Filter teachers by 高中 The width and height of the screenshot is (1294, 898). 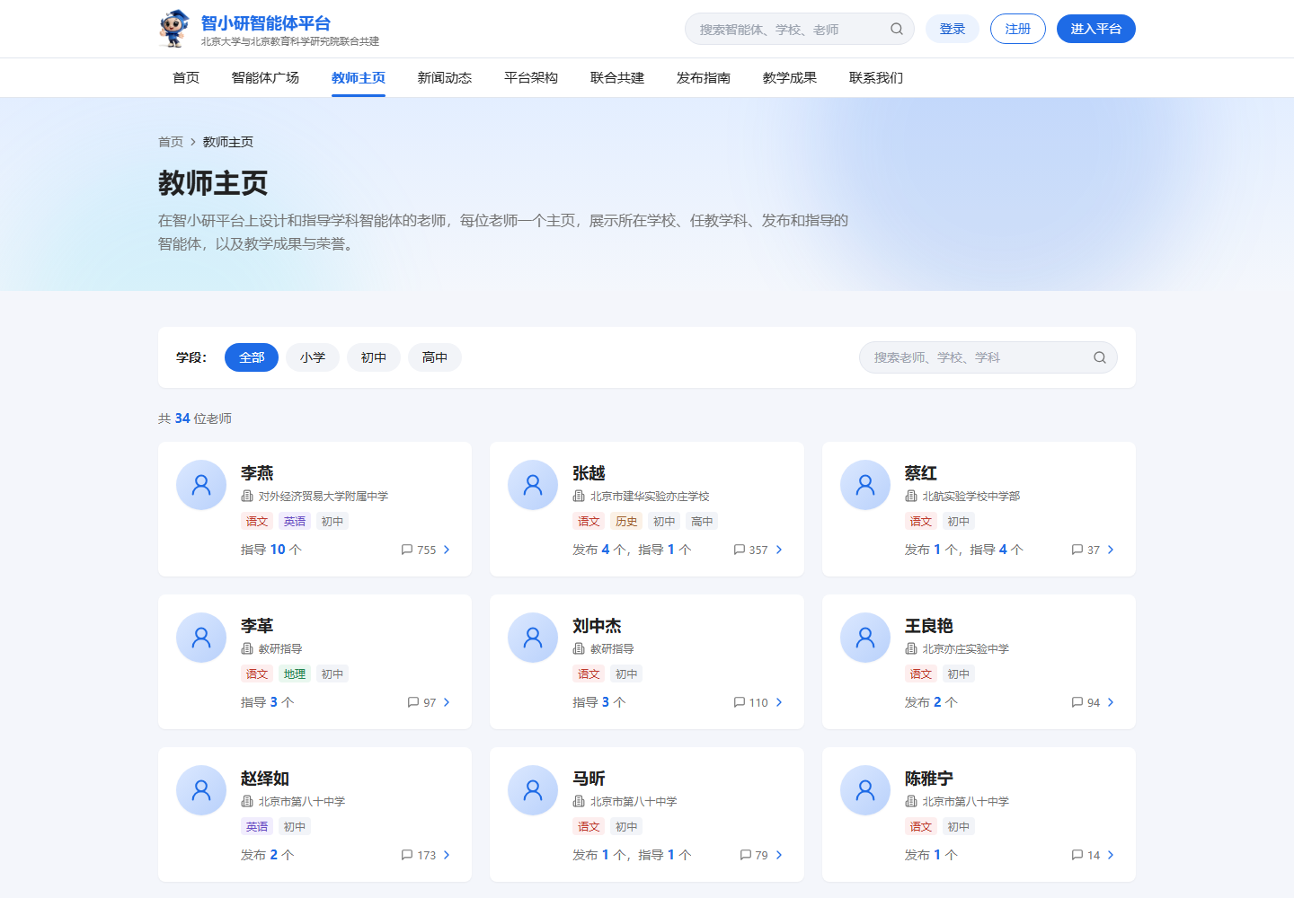435,357
